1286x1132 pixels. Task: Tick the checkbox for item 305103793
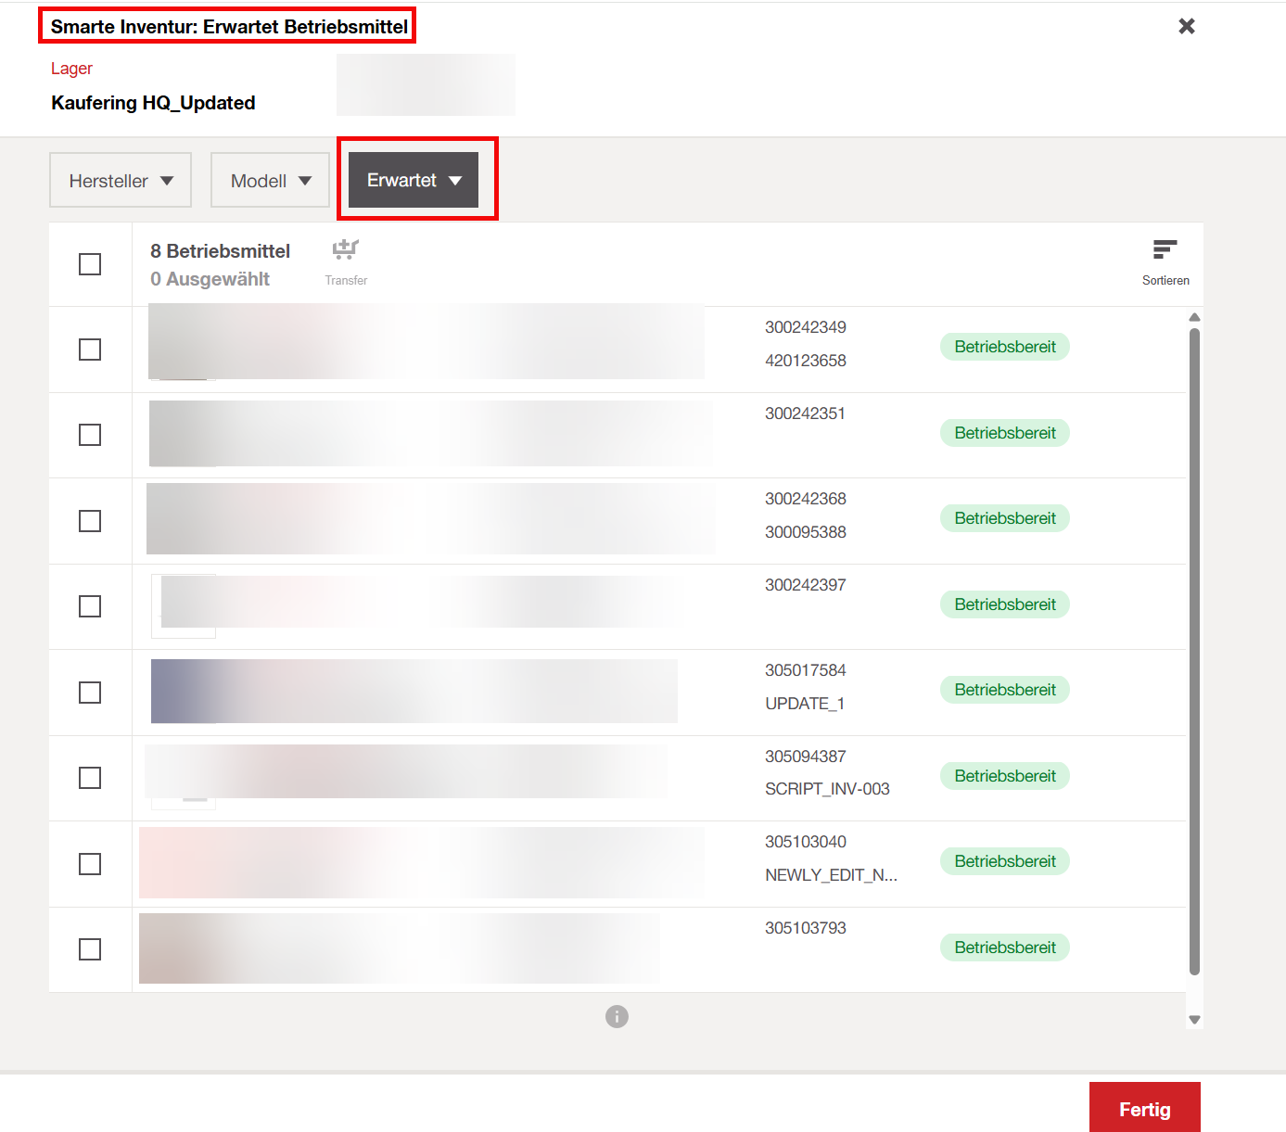click(90, 949)
